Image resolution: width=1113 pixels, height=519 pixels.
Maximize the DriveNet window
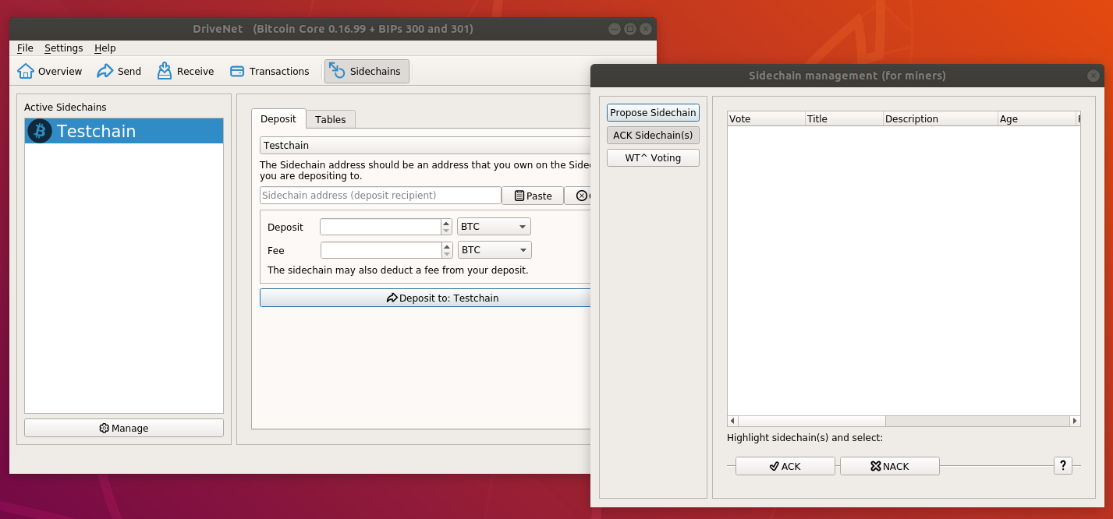(x=630, y=29)
